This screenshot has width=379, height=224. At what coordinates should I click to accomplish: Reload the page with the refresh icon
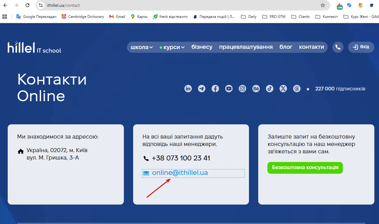tap(27, 5)
